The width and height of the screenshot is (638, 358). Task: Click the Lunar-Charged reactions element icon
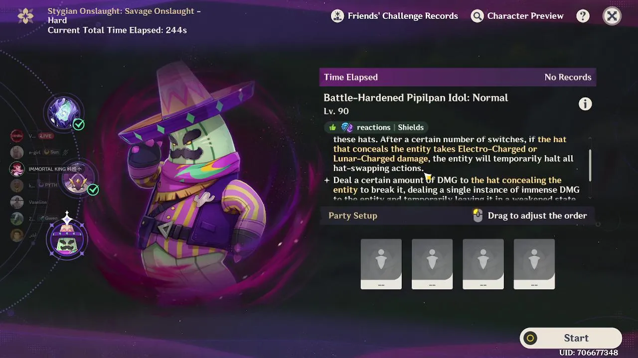click(x=347, y=127)
